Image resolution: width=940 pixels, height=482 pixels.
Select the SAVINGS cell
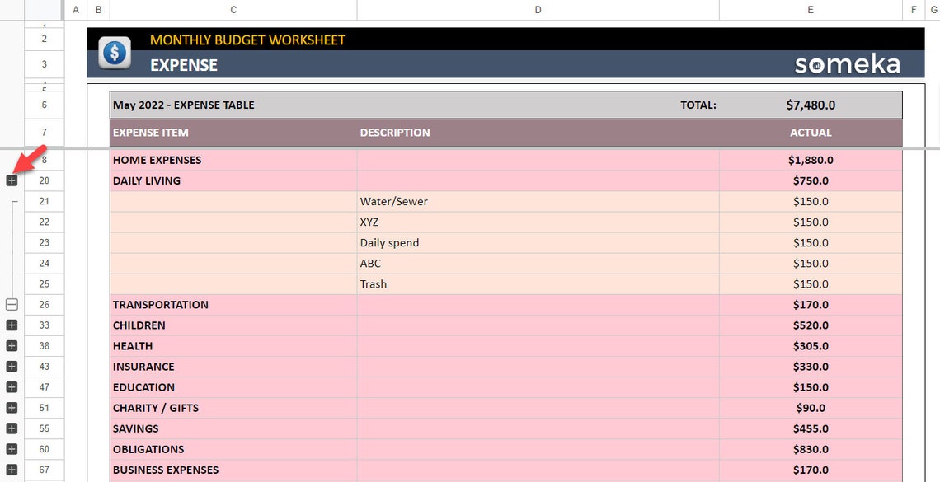pyautogui.click(x=233, y=428)
